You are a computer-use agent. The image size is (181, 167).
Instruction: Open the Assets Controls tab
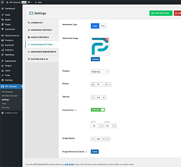42,37
